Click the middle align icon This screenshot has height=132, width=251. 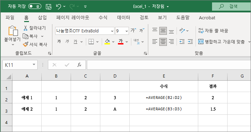click(163, 31)
